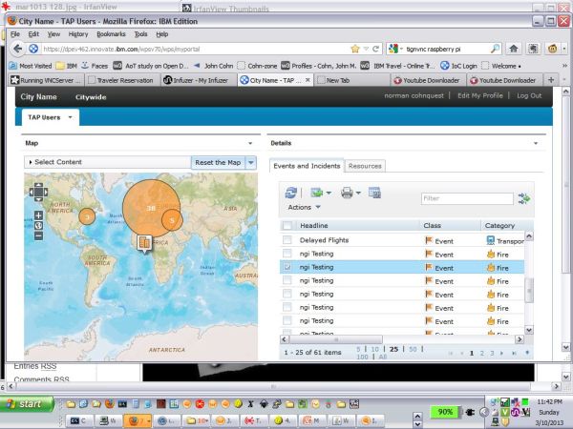Screen dimensions: 573x429
Task: Click the green arrows icon next to Filter
Action: click(523, 198)
